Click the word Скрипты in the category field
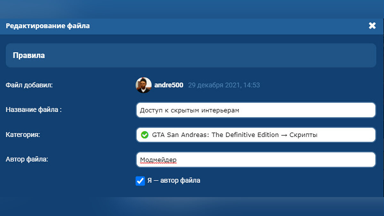The width and height of the screenshot is (384, 216). (303, 135)
